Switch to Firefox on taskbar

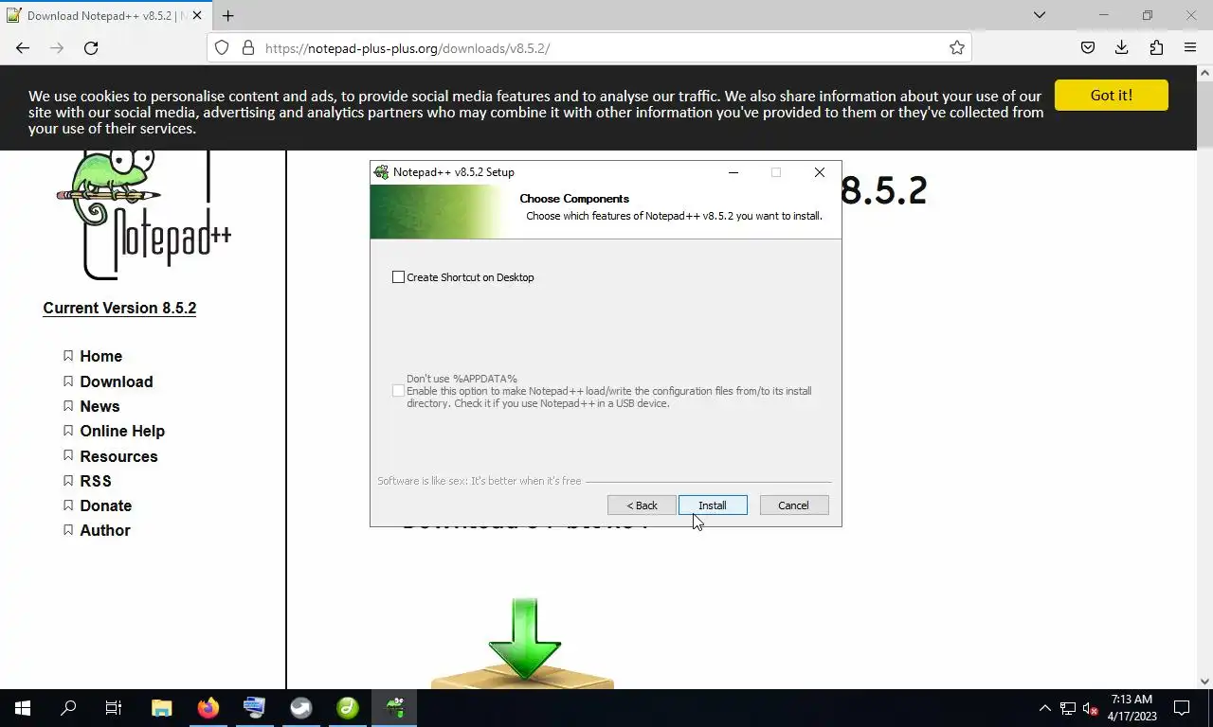pos(208,708)
